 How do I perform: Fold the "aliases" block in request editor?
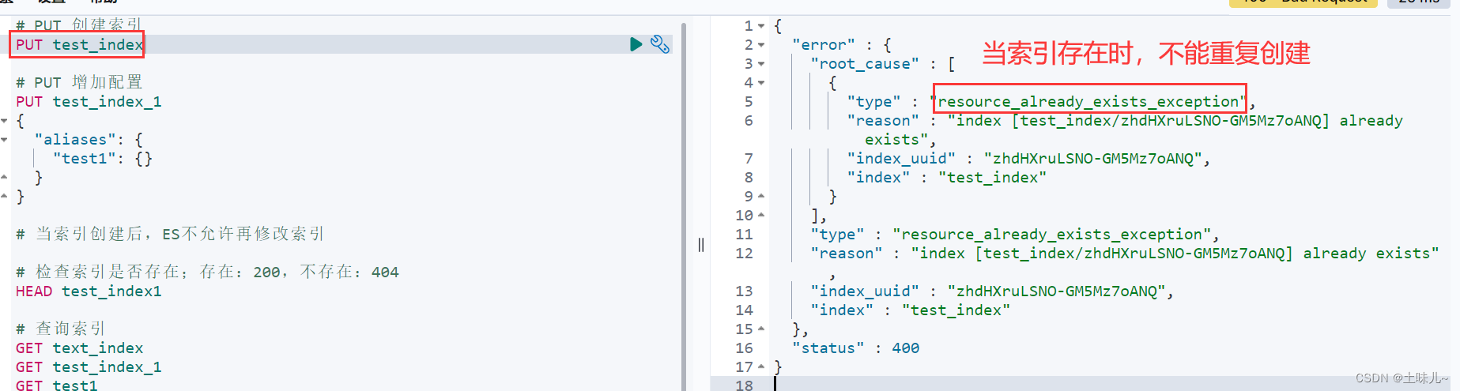point(5,140)
